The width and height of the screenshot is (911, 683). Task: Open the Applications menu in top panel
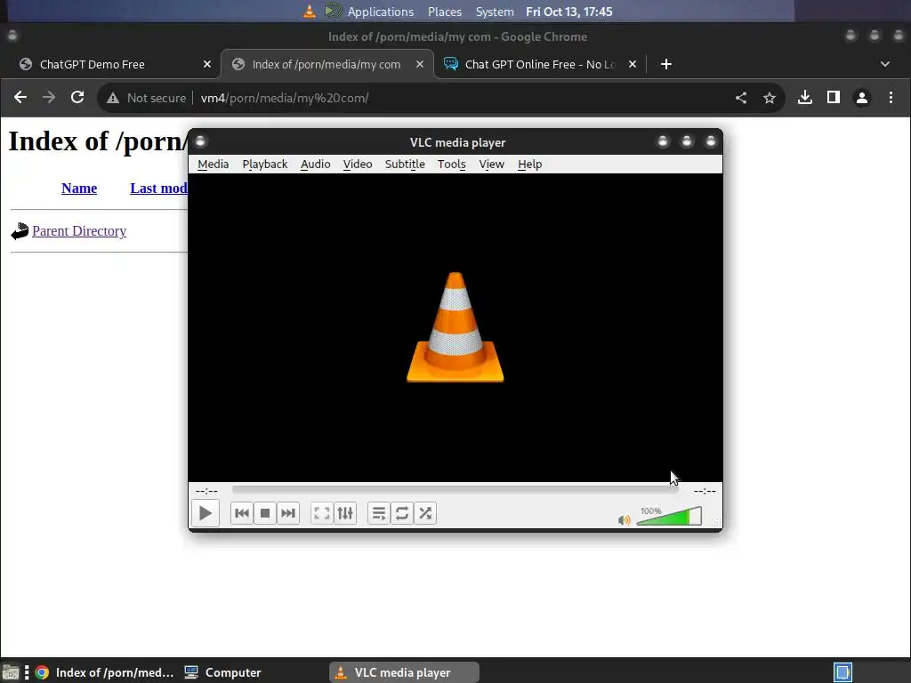[x=381, y=12]
